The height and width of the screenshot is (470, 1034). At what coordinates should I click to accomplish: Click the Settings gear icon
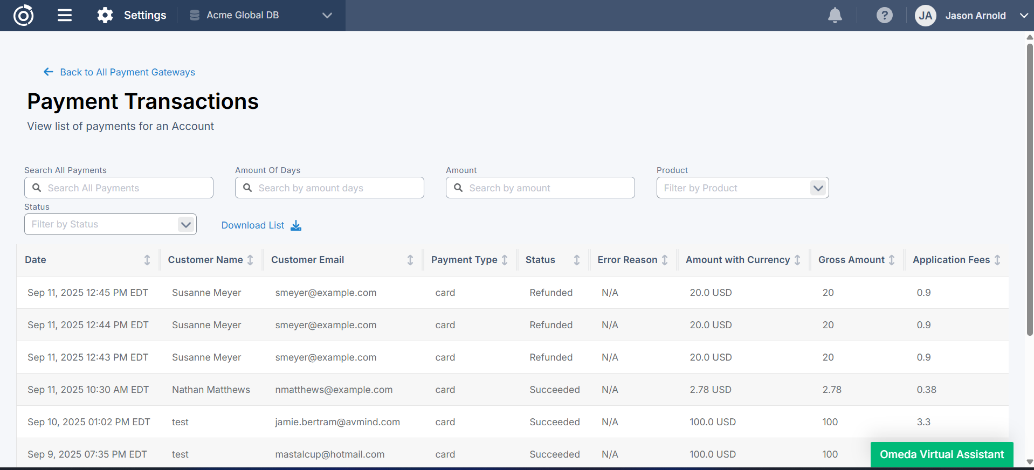(x=105, y=15)
